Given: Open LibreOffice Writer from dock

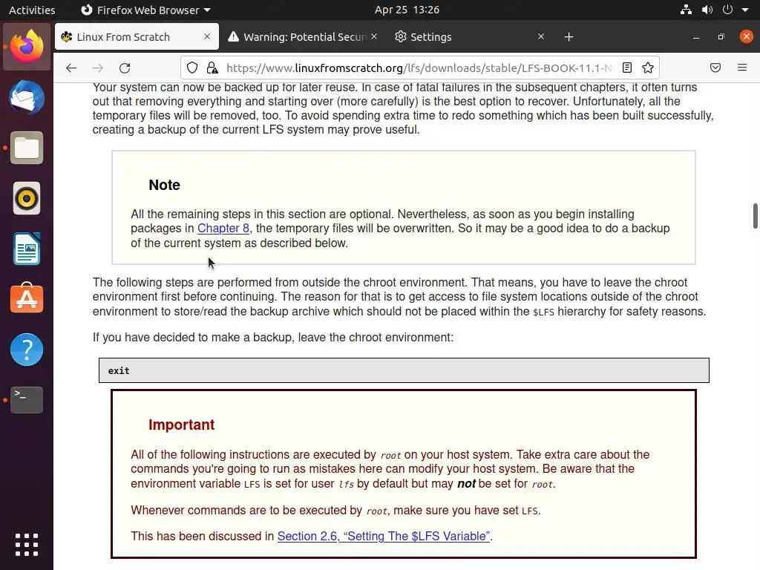Looking at the screenshot, I should (x=27, y=249).
